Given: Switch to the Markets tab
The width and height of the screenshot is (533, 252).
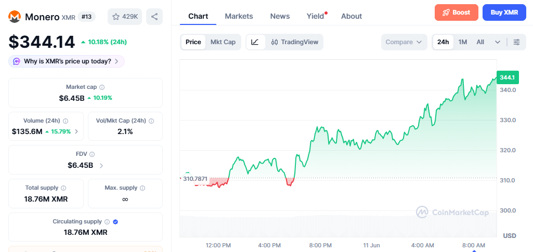Looking at the screenshot, I should 239,16.
